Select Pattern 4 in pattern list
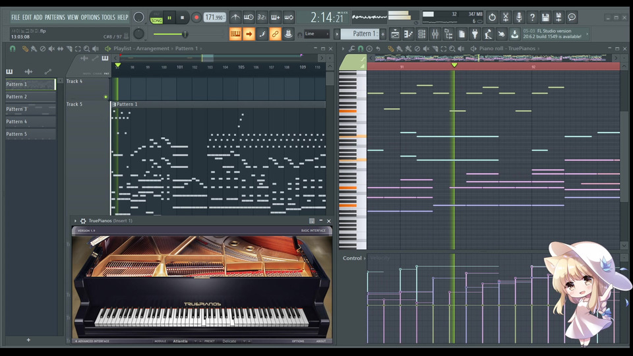This screenshot has height=356, width=633. (30, 121)
